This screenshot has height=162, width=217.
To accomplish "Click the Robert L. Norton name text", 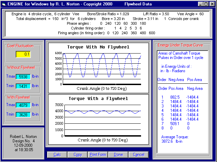I will 23,137.
